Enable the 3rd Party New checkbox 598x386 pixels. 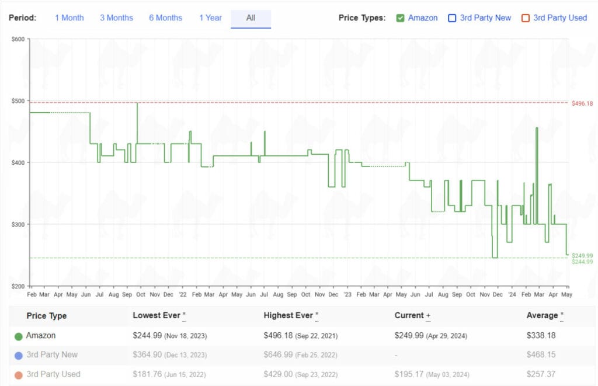[452, 18]
